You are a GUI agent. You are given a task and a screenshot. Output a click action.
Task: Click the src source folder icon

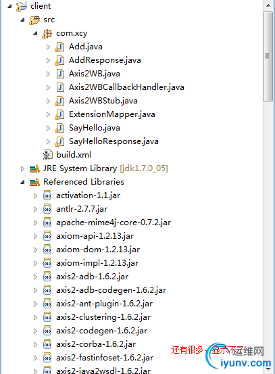click(34, 20)
